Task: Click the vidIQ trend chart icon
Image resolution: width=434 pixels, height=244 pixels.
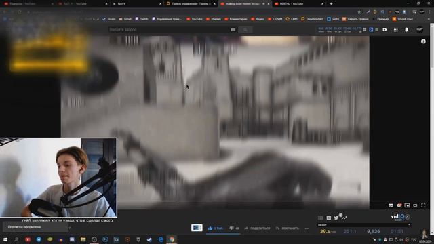Action: [344, 218]
